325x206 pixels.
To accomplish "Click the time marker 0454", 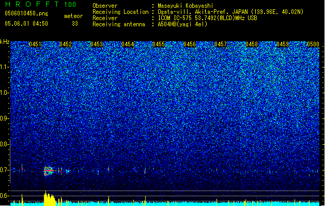I will tap(128, 44).
